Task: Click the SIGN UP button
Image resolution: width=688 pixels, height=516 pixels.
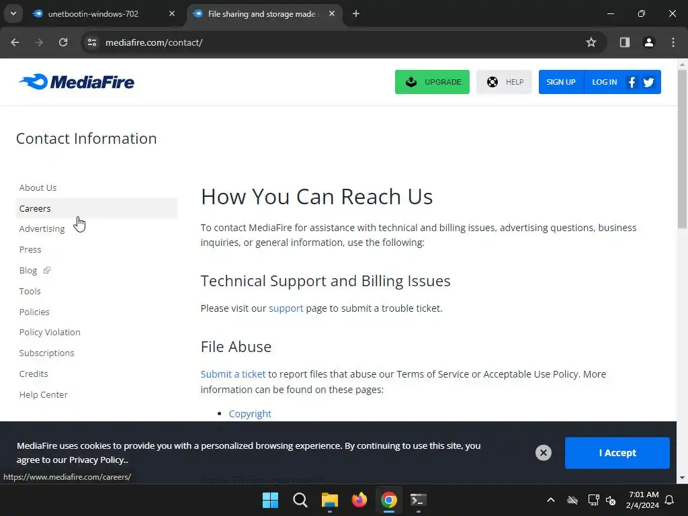Action: 561,82
